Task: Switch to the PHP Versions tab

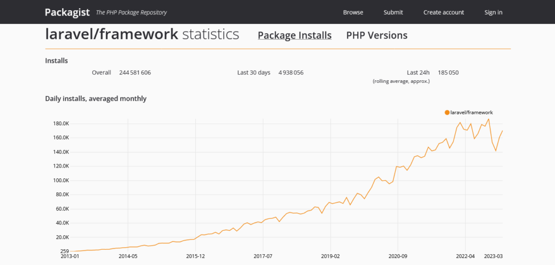Action: [x=377, y=35]
